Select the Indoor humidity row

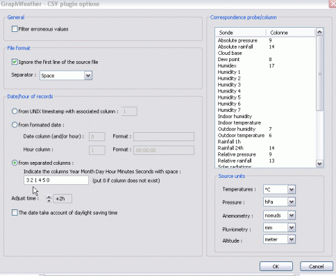pyautogui.click(x=265, y=116)
